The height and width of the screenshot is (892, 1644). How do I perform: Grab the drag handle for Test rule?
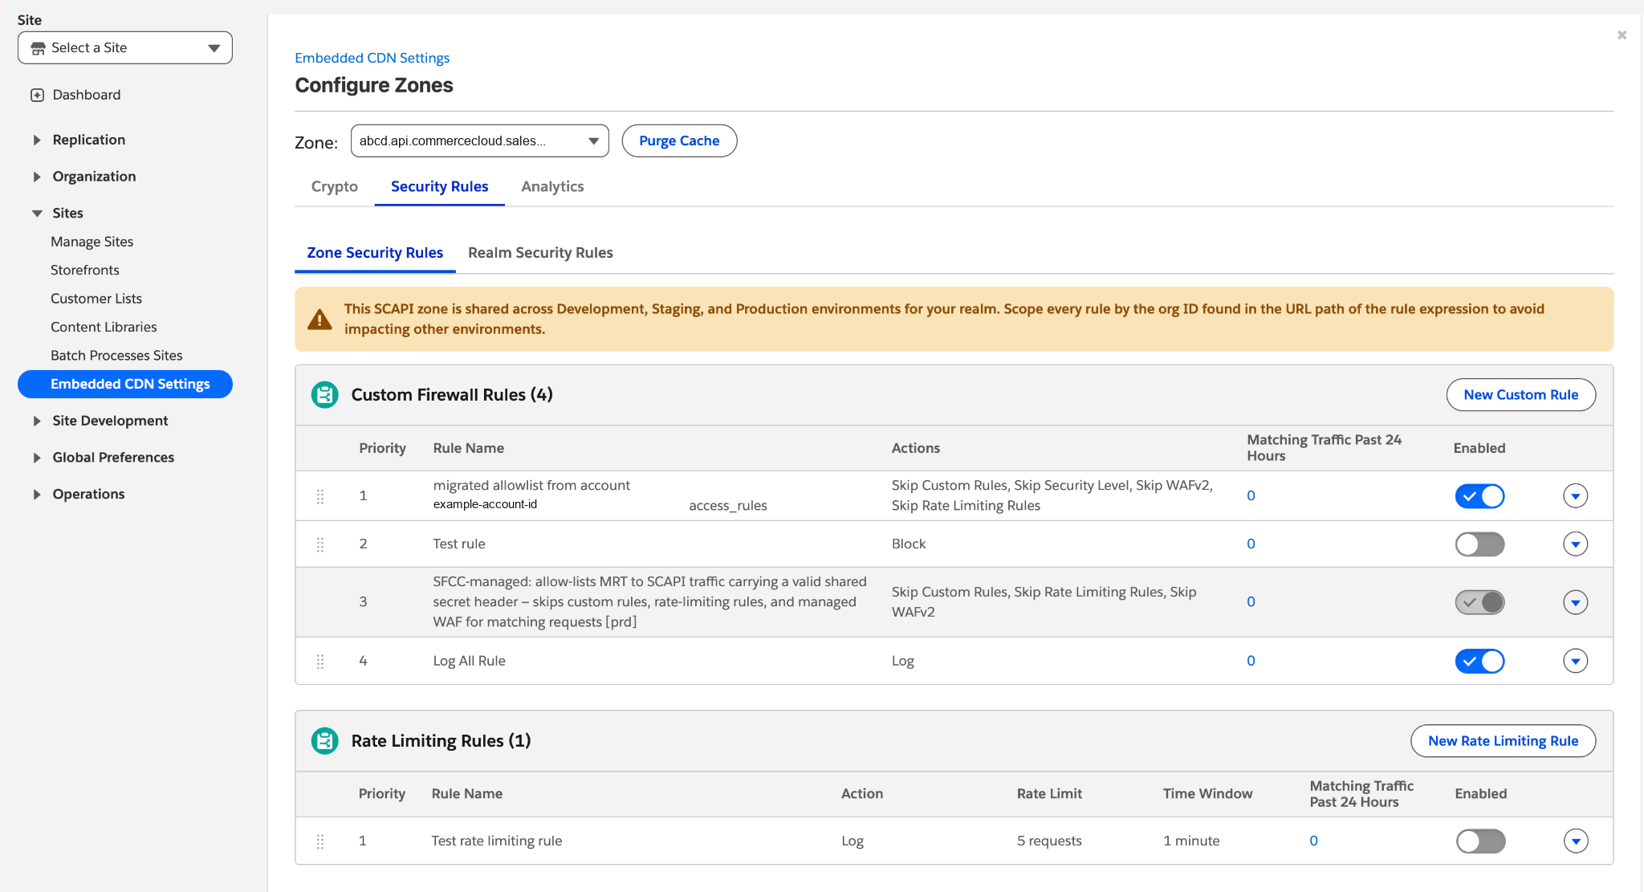pyautogui.click(x=320, y=544)
